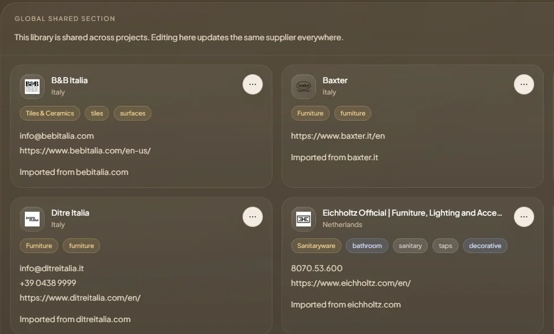Open the Eichholtz card options menu
The width and height of the screenshot is (554, 334).
[524, 217]
